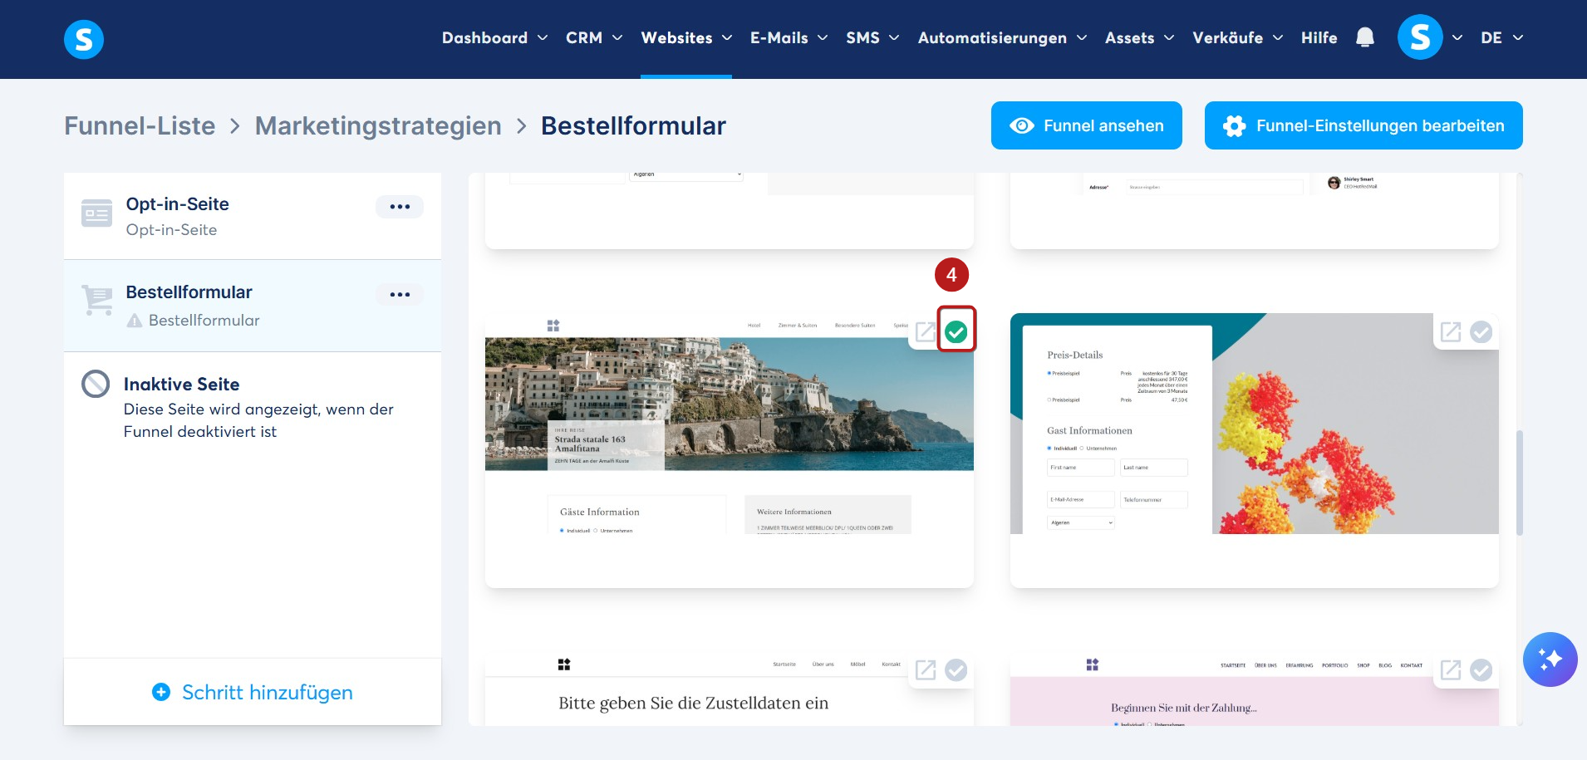This screenshot has width=1587, height=760.
Task: Select the Bestellformular funnel step
Action: pos(253,306)
